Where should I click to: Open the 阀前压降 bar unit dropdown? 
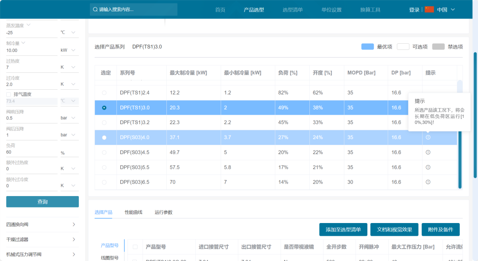(x=69, y=118)
